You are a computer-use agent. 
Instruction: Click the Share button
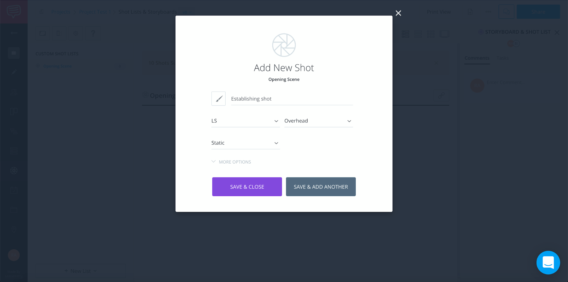(x=538, y=12)
